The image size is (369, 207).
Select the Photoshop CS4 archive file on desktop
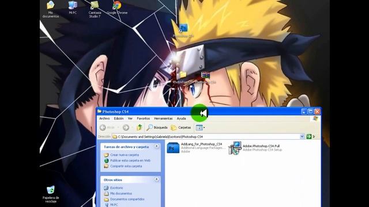coord(205,78)
